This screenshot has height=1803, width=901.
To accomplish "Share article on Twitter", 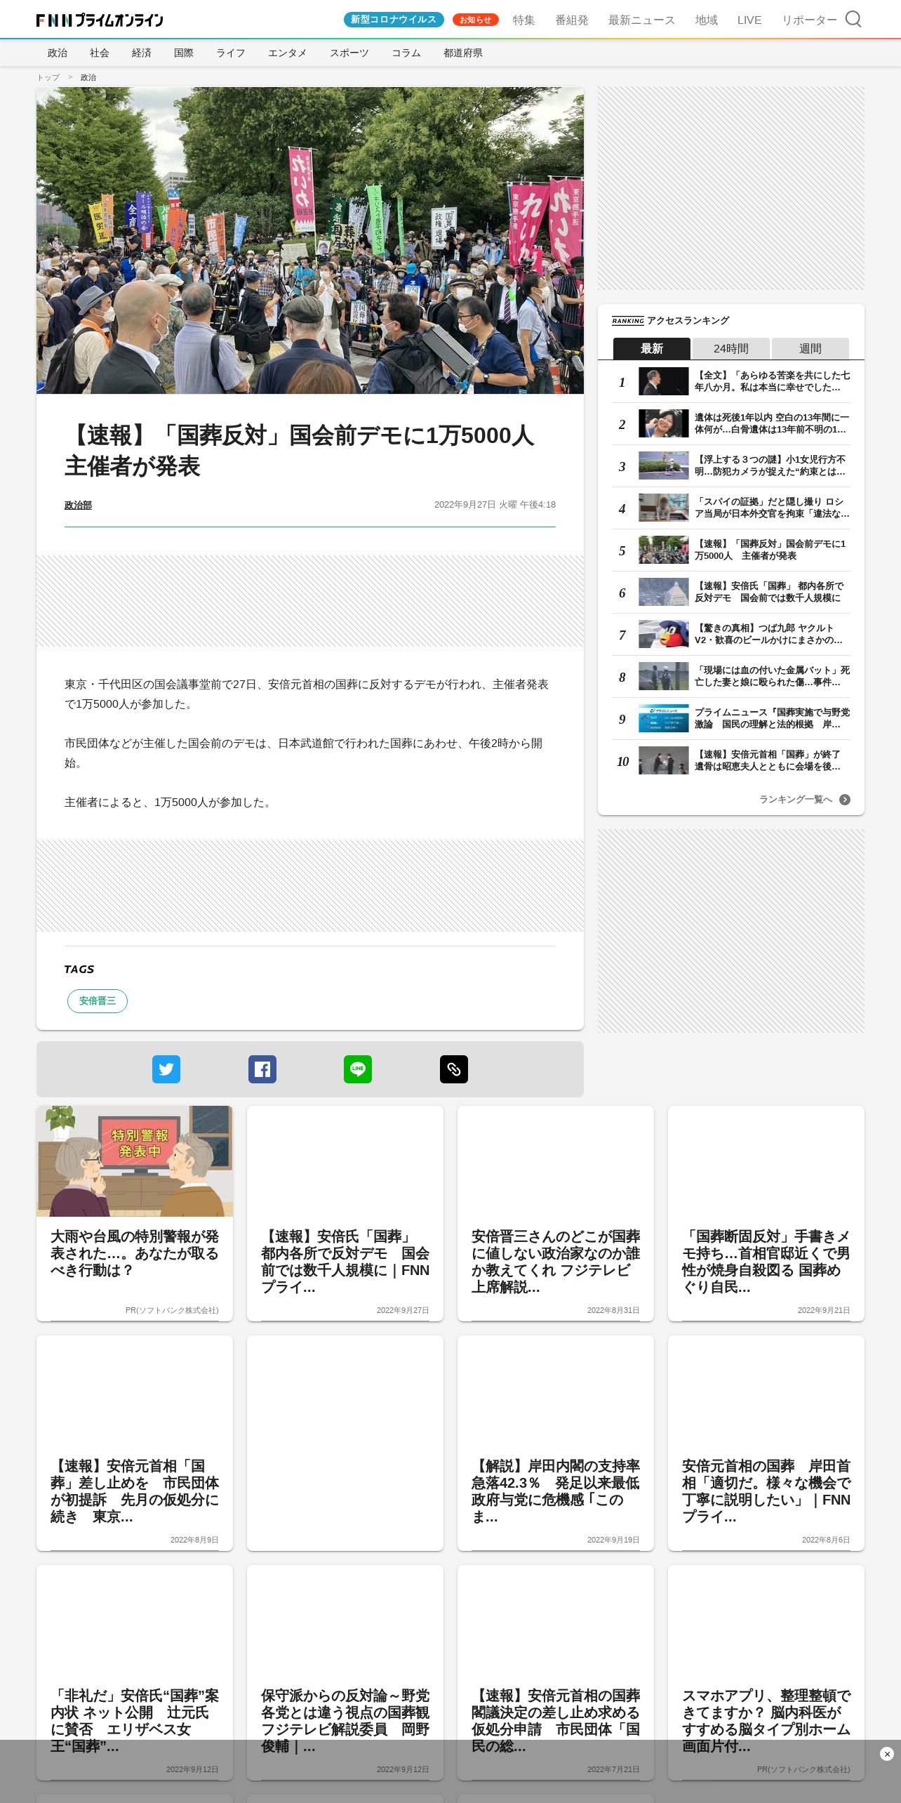I will (x=166, y=1069).
